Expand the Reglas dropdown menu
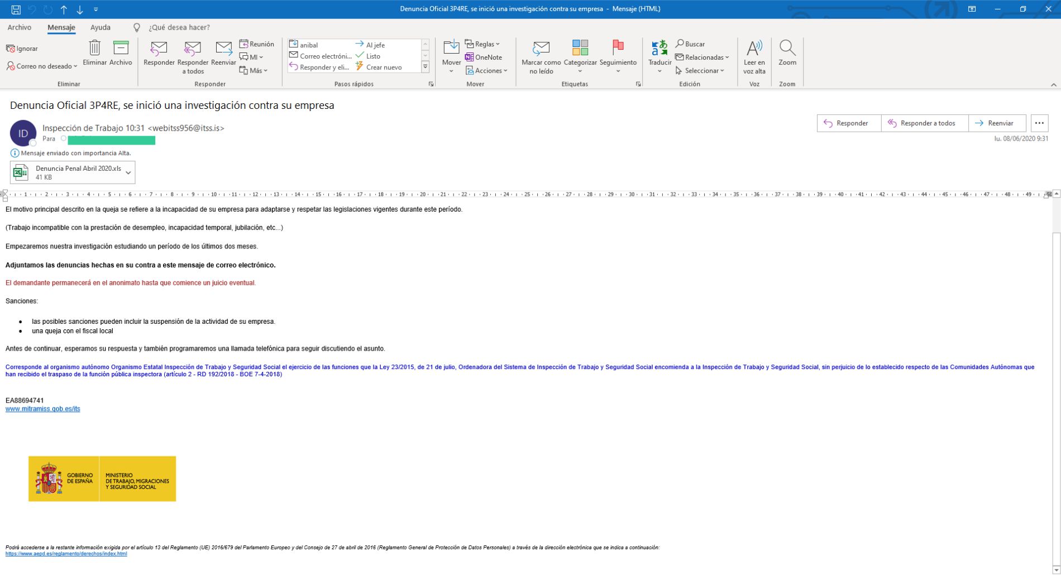 pos(483,44)
